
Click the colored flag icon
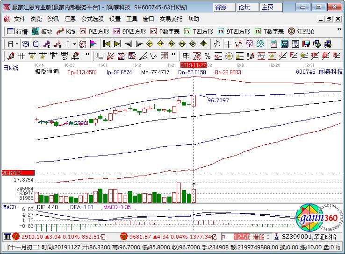click(93, 44)
